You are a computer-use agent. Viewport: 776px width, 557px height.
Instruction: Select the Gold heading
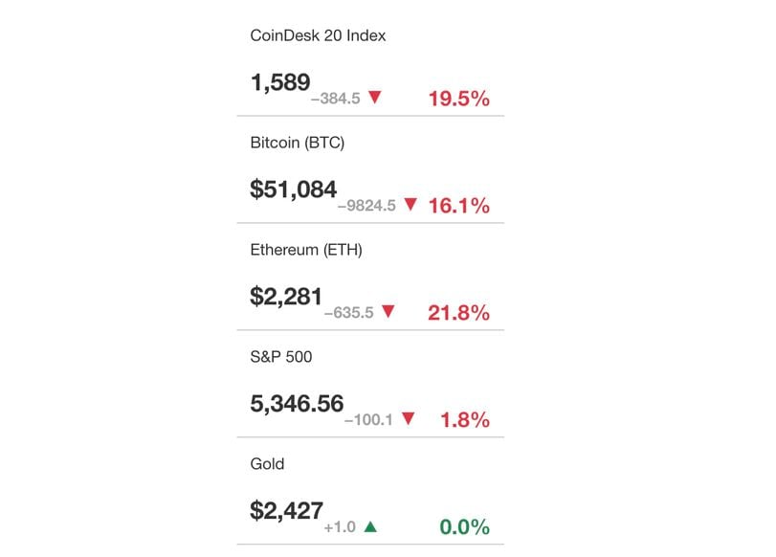tap(267, 464)
